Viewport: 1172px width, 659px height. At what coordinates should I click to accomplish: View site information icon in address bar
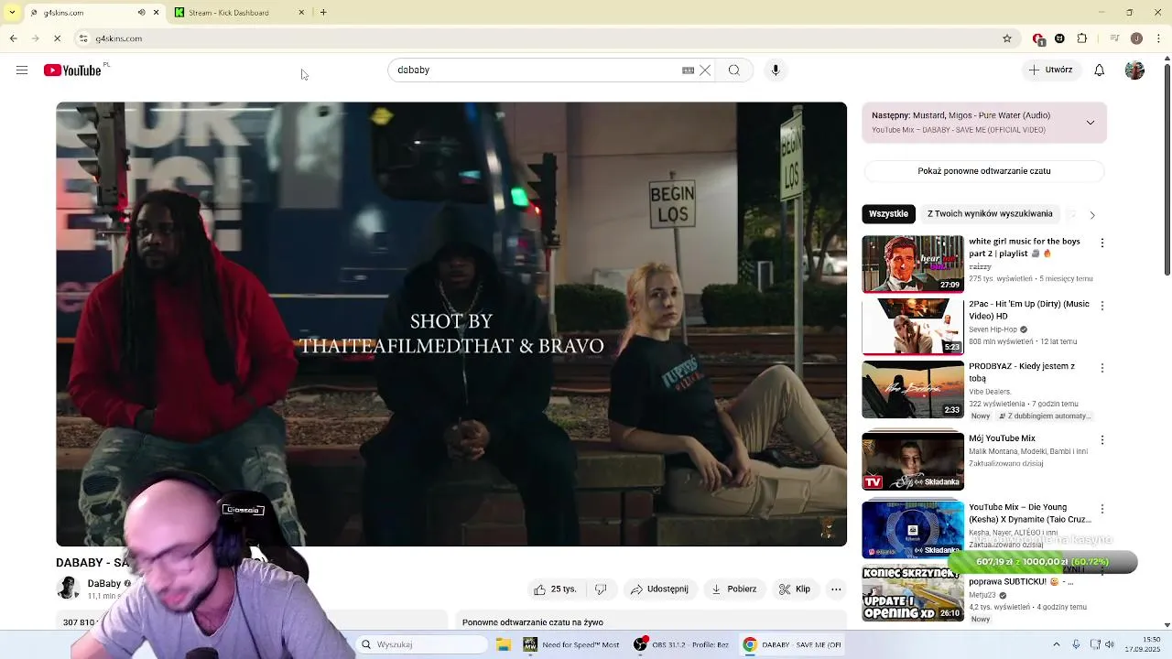[83, 38]
